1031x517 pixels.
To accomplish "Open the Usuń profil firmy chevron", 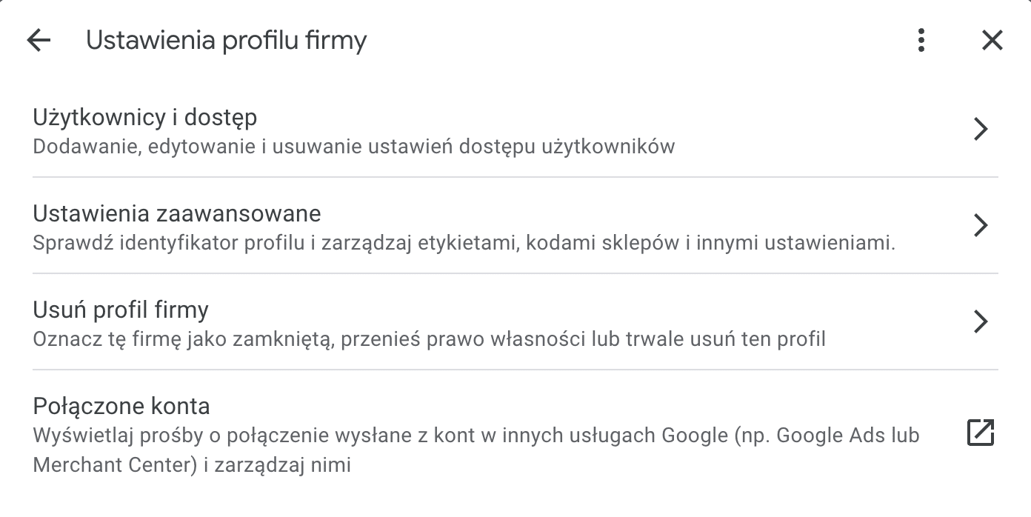I will (981, 321).
